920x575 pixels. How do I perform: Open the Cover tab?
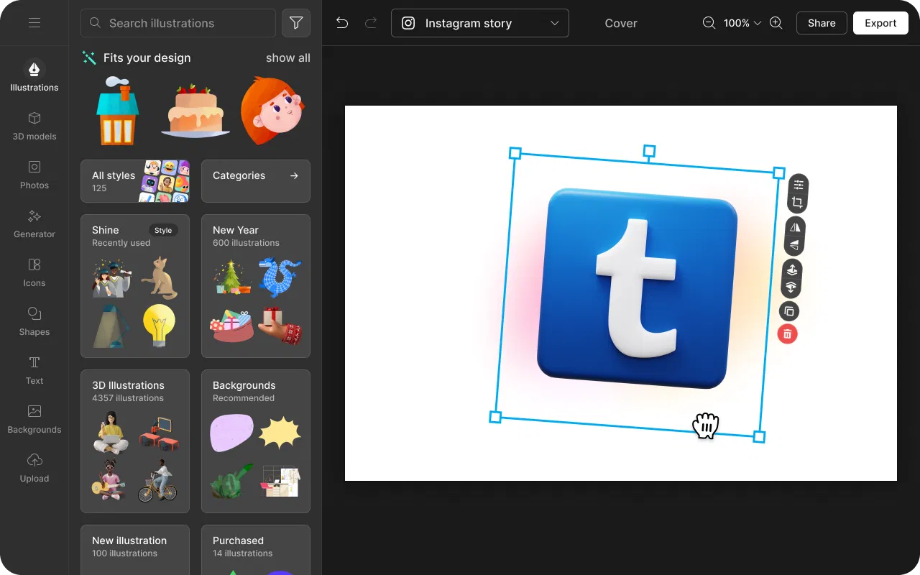[621, 23]
